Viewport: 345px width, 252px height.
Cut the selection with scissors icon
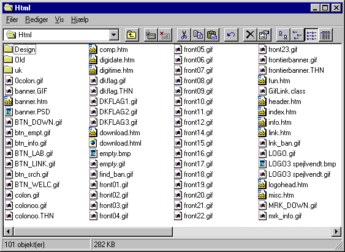pos(184,35)
